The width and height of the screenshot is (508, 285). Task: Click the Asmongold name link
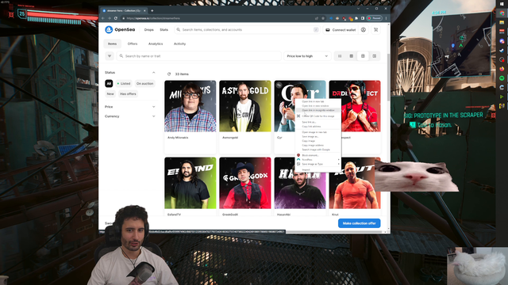230,137
